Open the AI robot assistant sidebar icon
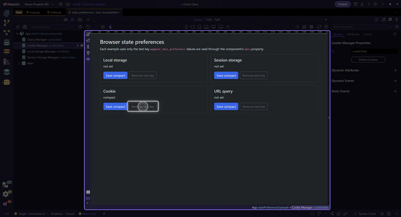This screenshot has width=401, height=217. click(x=7, y=82)
